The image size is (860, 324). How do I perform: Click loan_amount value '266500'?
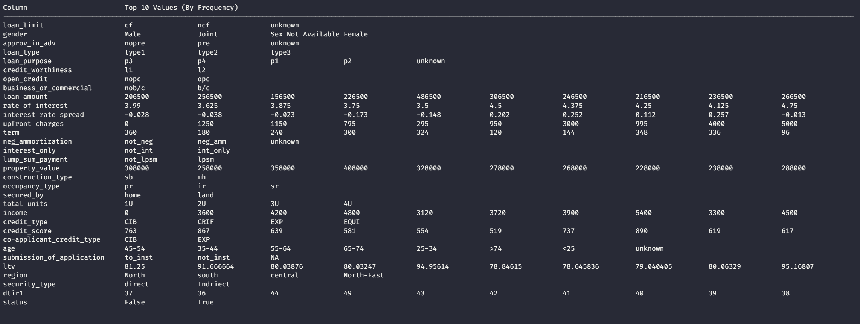pyautogui.click(x=793, y=97)
